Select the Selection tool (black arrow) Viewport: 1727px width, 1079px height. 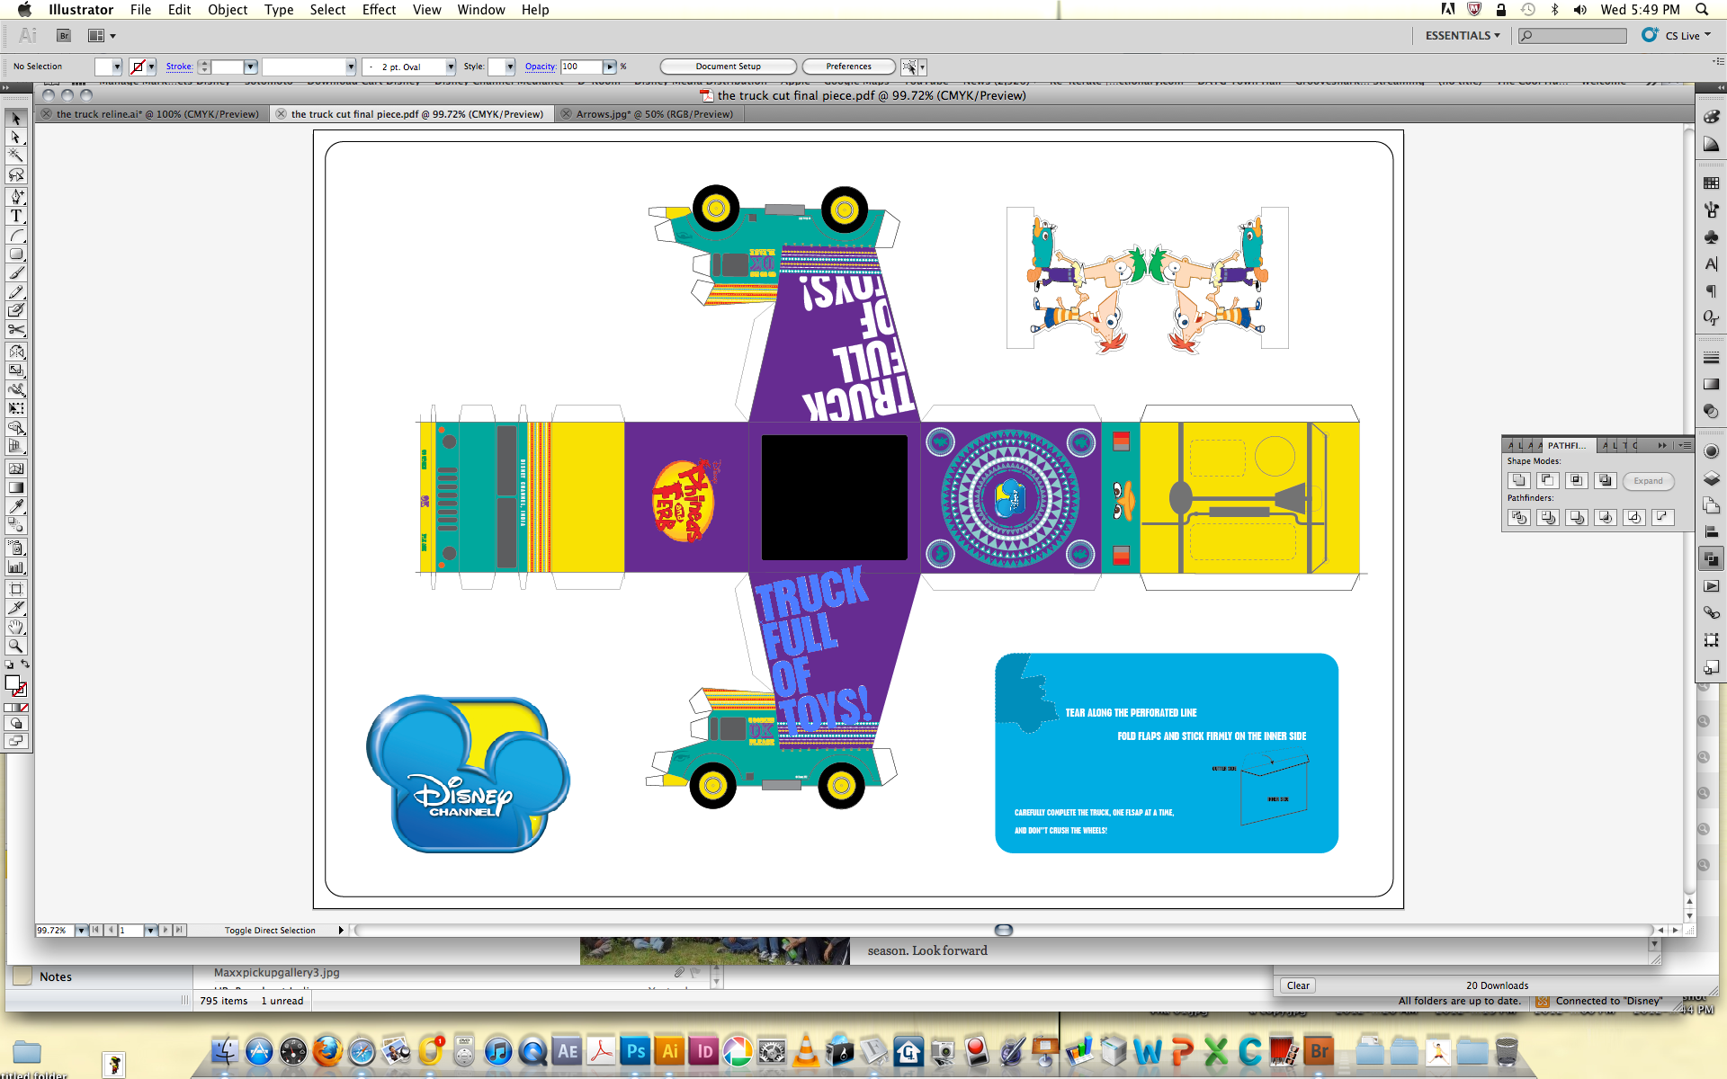click(15, 119)
